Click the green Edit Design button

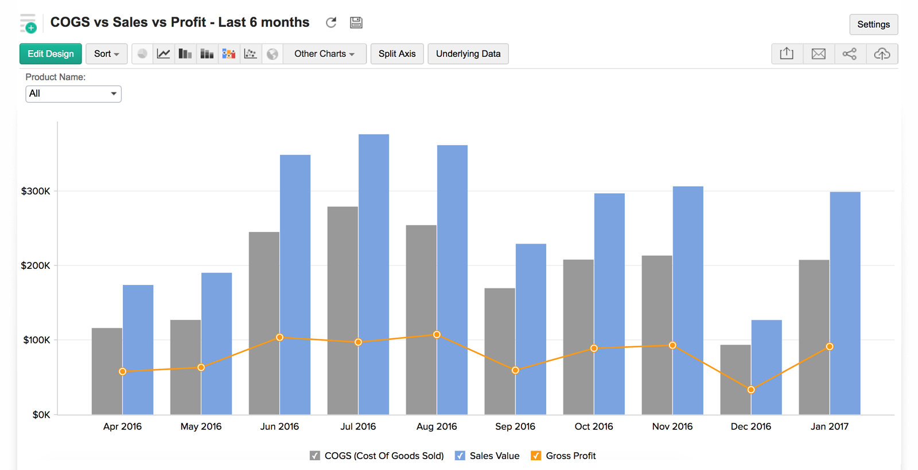point(50,54)
